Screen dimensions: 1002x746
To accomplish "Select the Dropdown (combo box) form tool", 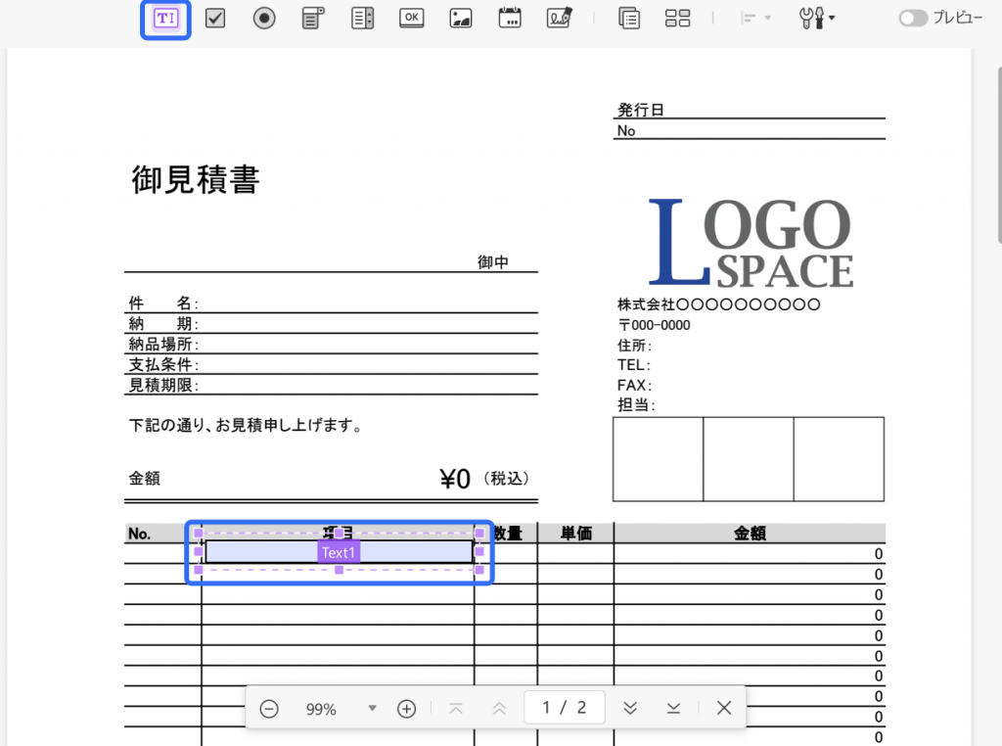I will point(313,18).
